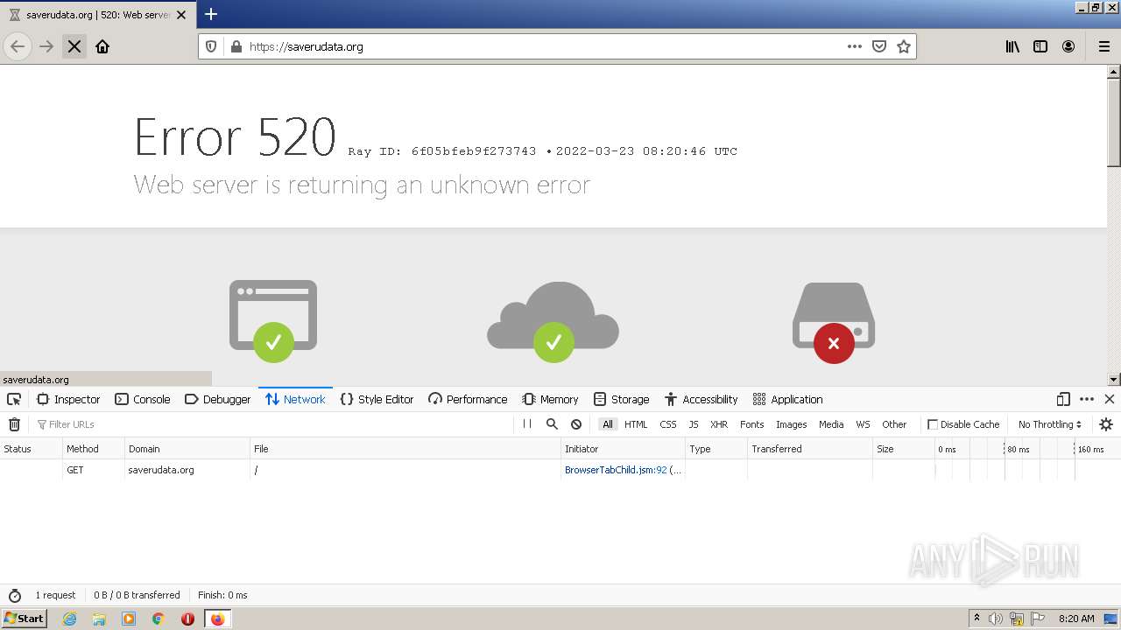1121x630 pixels.
Task: Open Opera from the taskbar
Action: click(187, 619)
